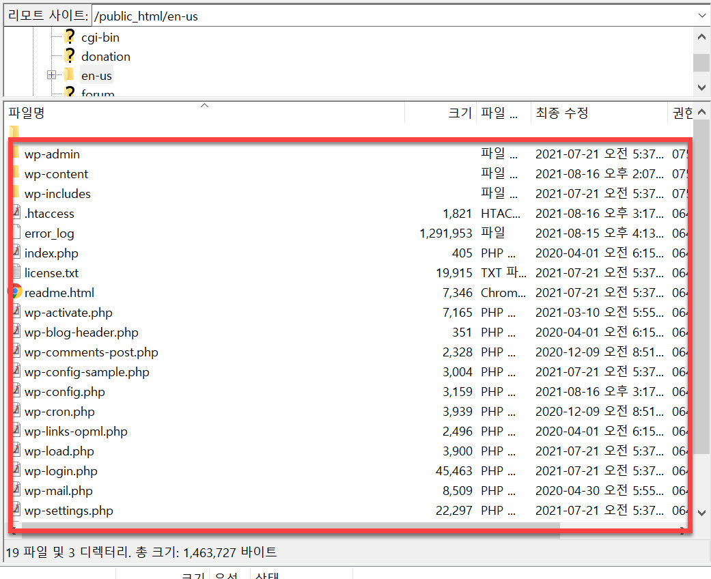The width and height of the screenshot is (711, 579).
Task: Select the wp-settings.php file
Action: pyautogui.click(x=69, y=511)
